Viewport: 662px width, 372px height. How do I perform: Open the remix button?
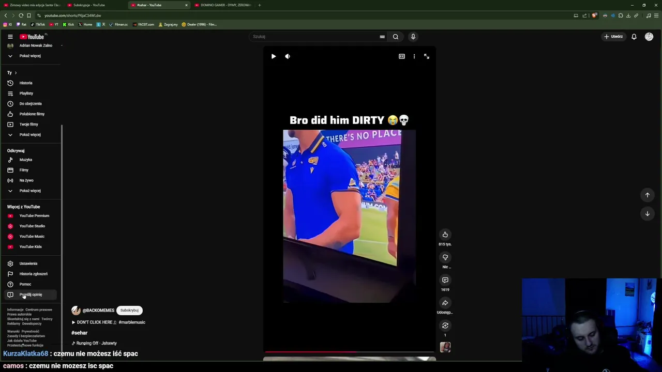445,326
